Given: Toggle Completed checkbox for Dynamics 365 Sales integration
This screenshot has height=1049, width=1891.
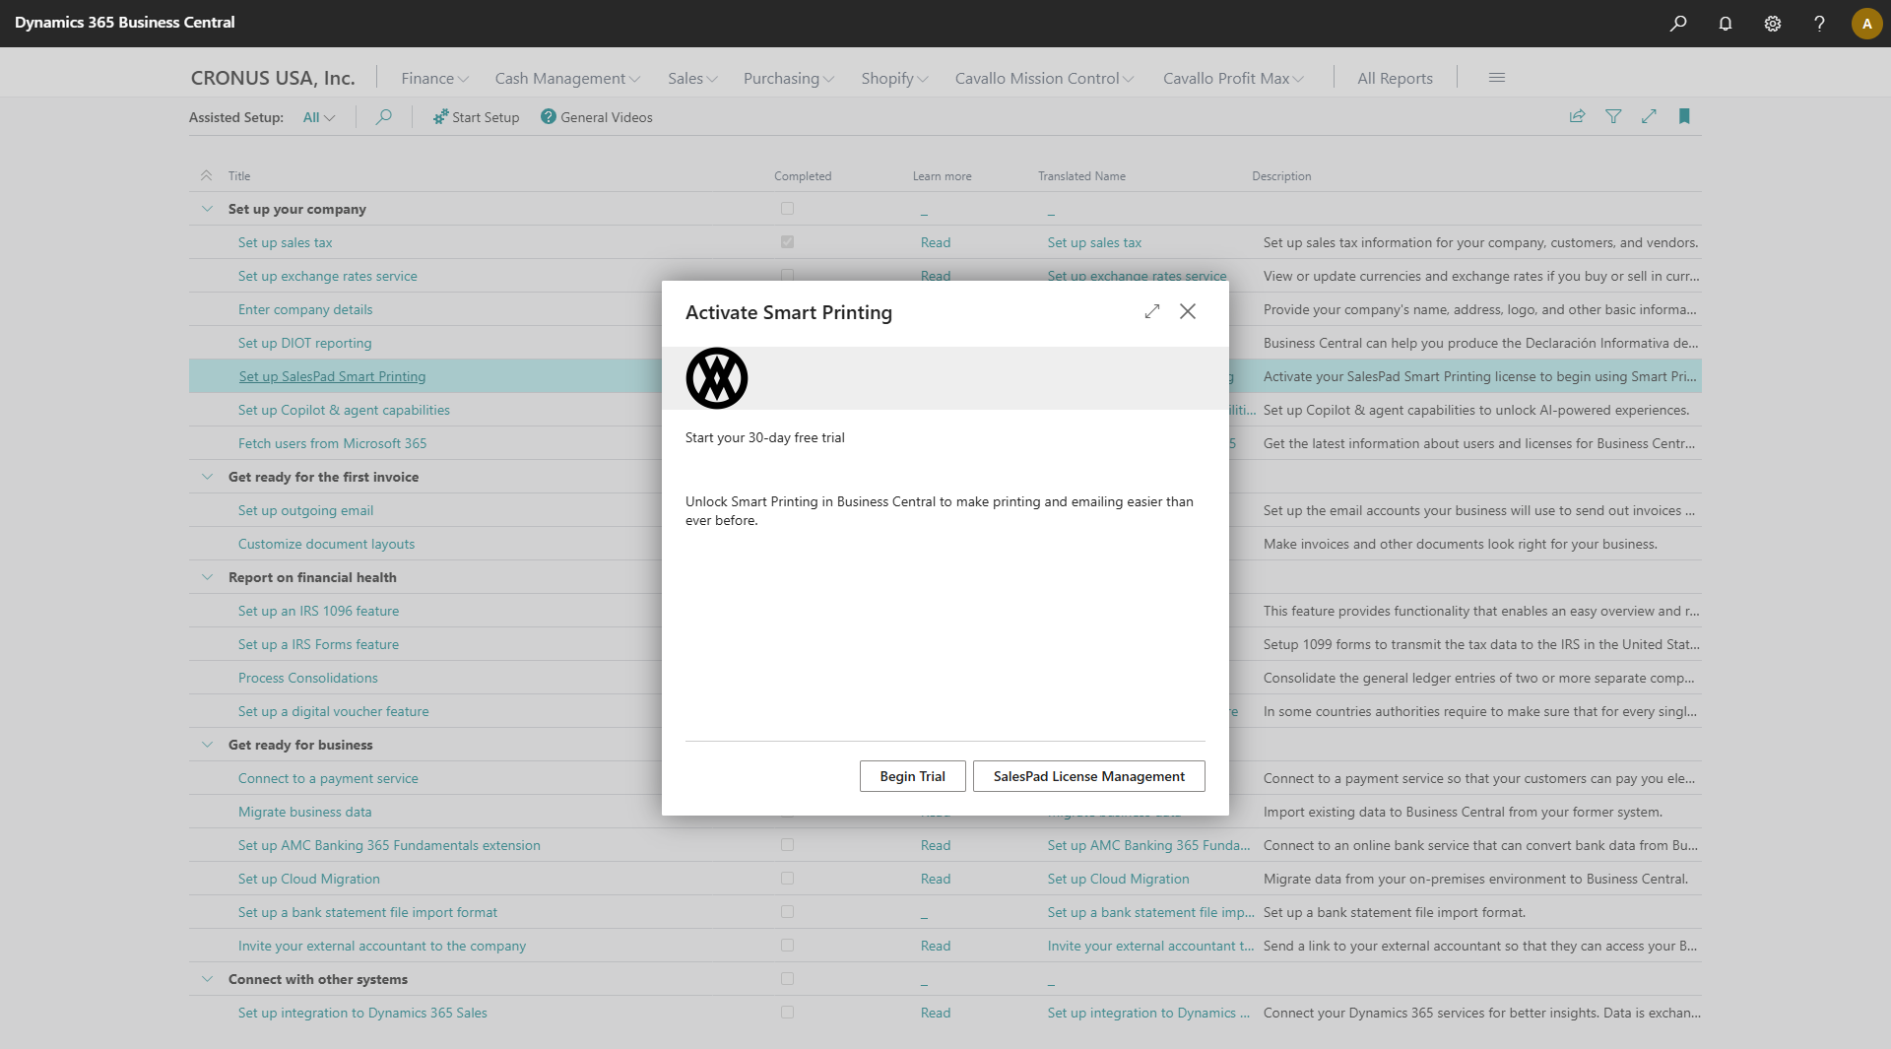Looking at the screenshot, I should pos(787,1013).
